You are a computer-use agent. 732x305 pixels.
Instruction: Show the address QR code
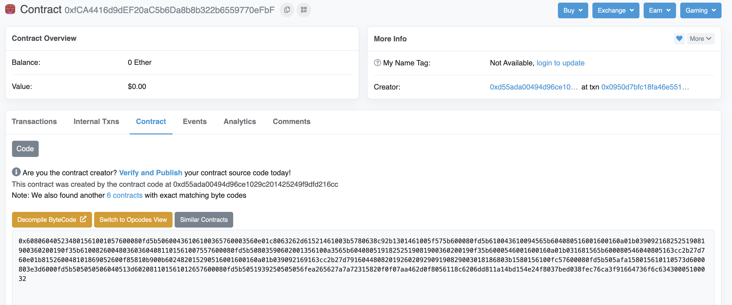304,10
